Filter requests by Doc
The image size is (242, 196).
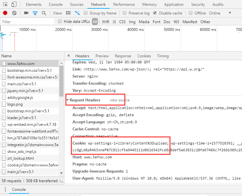[x=167, y=22]
